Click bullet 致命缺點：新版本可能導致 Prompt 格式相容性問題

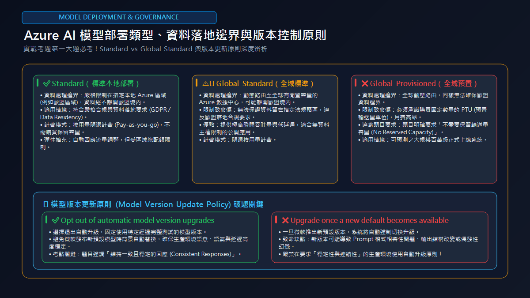(378, 243)
